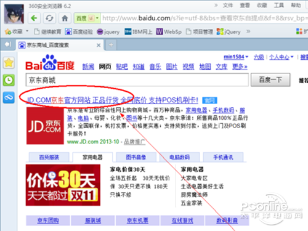Open the 继续教育 bookmark
The width and height of the screenshot is (308, 231).
(x=48, y=31)
